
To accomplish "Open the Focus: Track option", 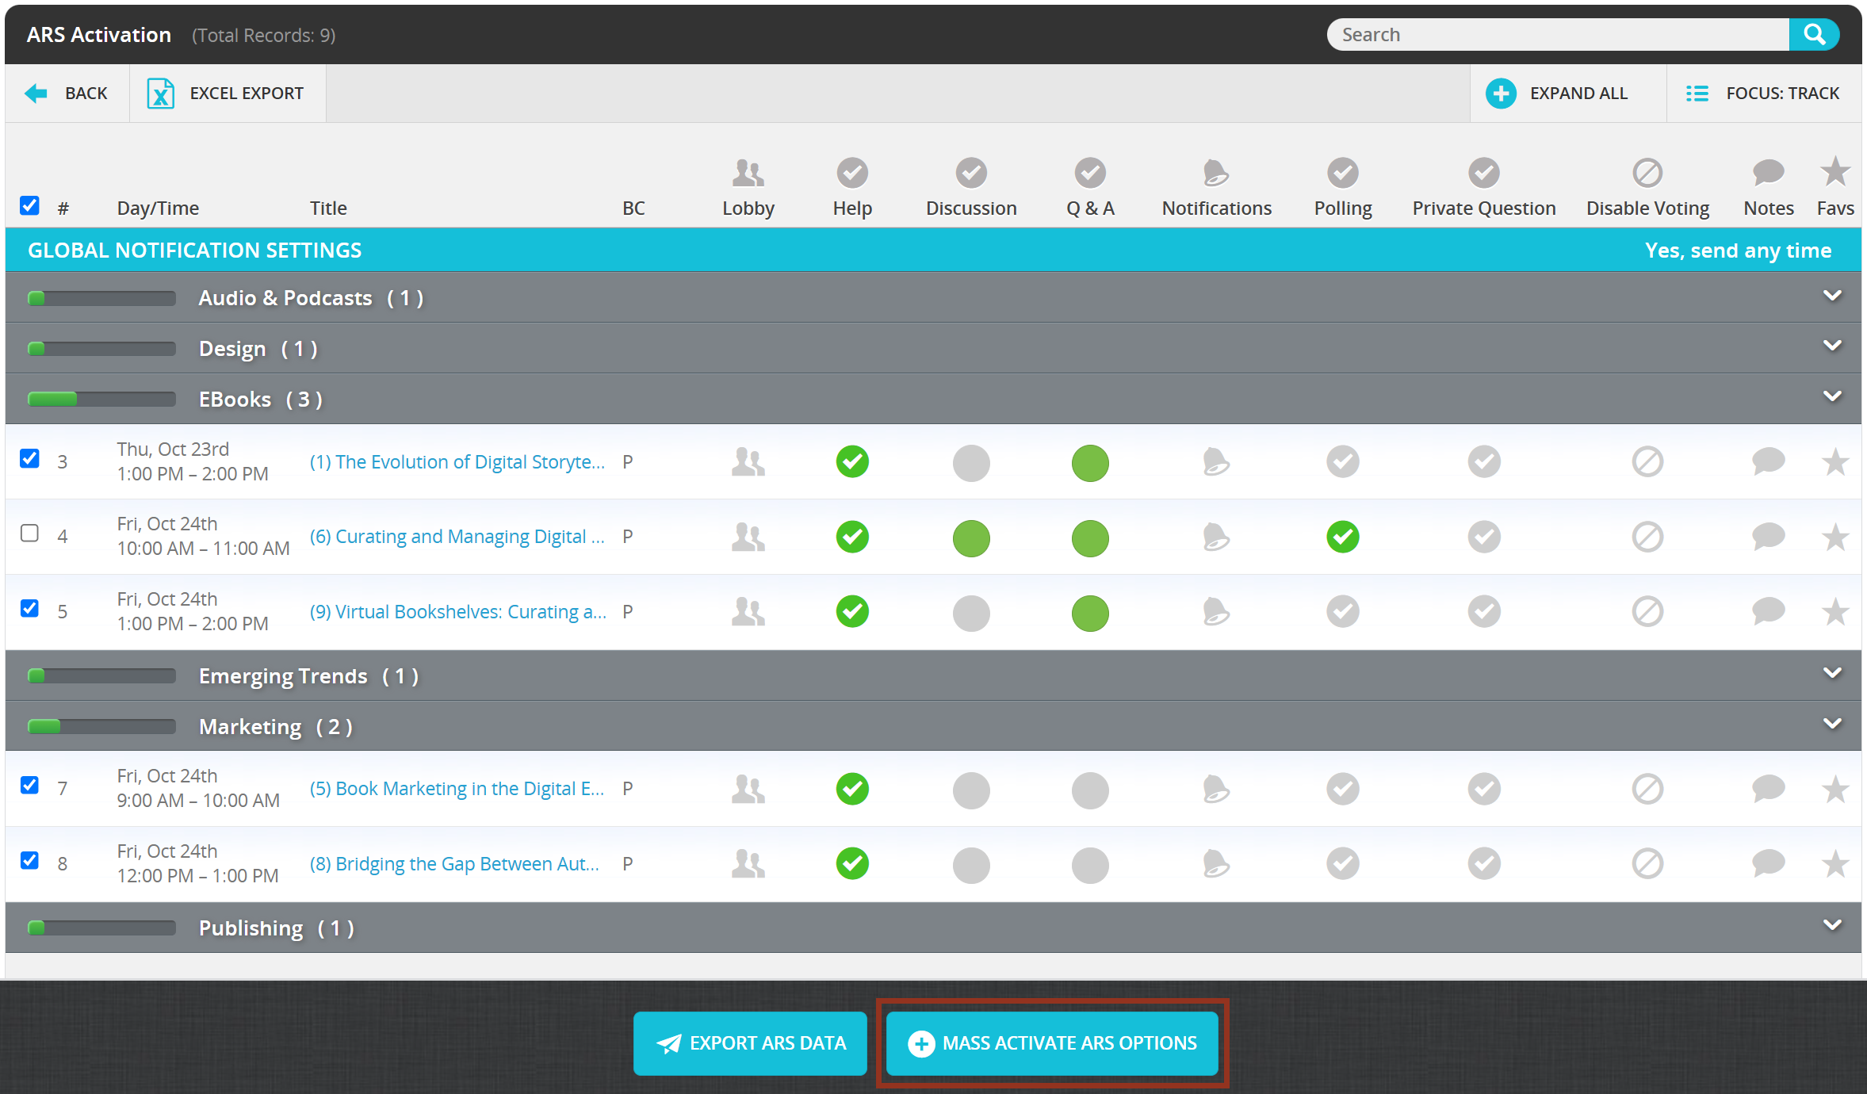I will [x=1763, y=94].
